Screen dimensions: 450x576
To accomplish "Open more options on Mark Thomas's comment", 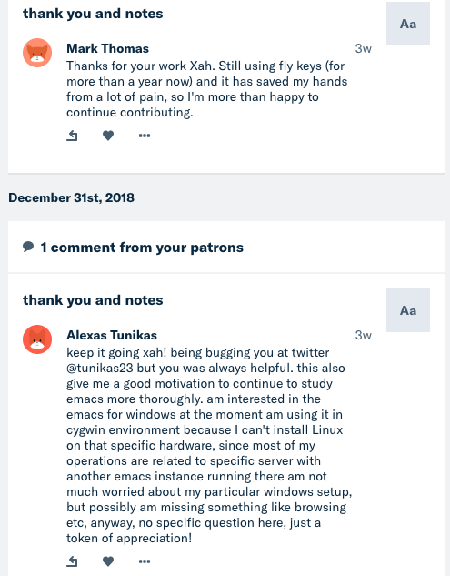I will 145,136.
